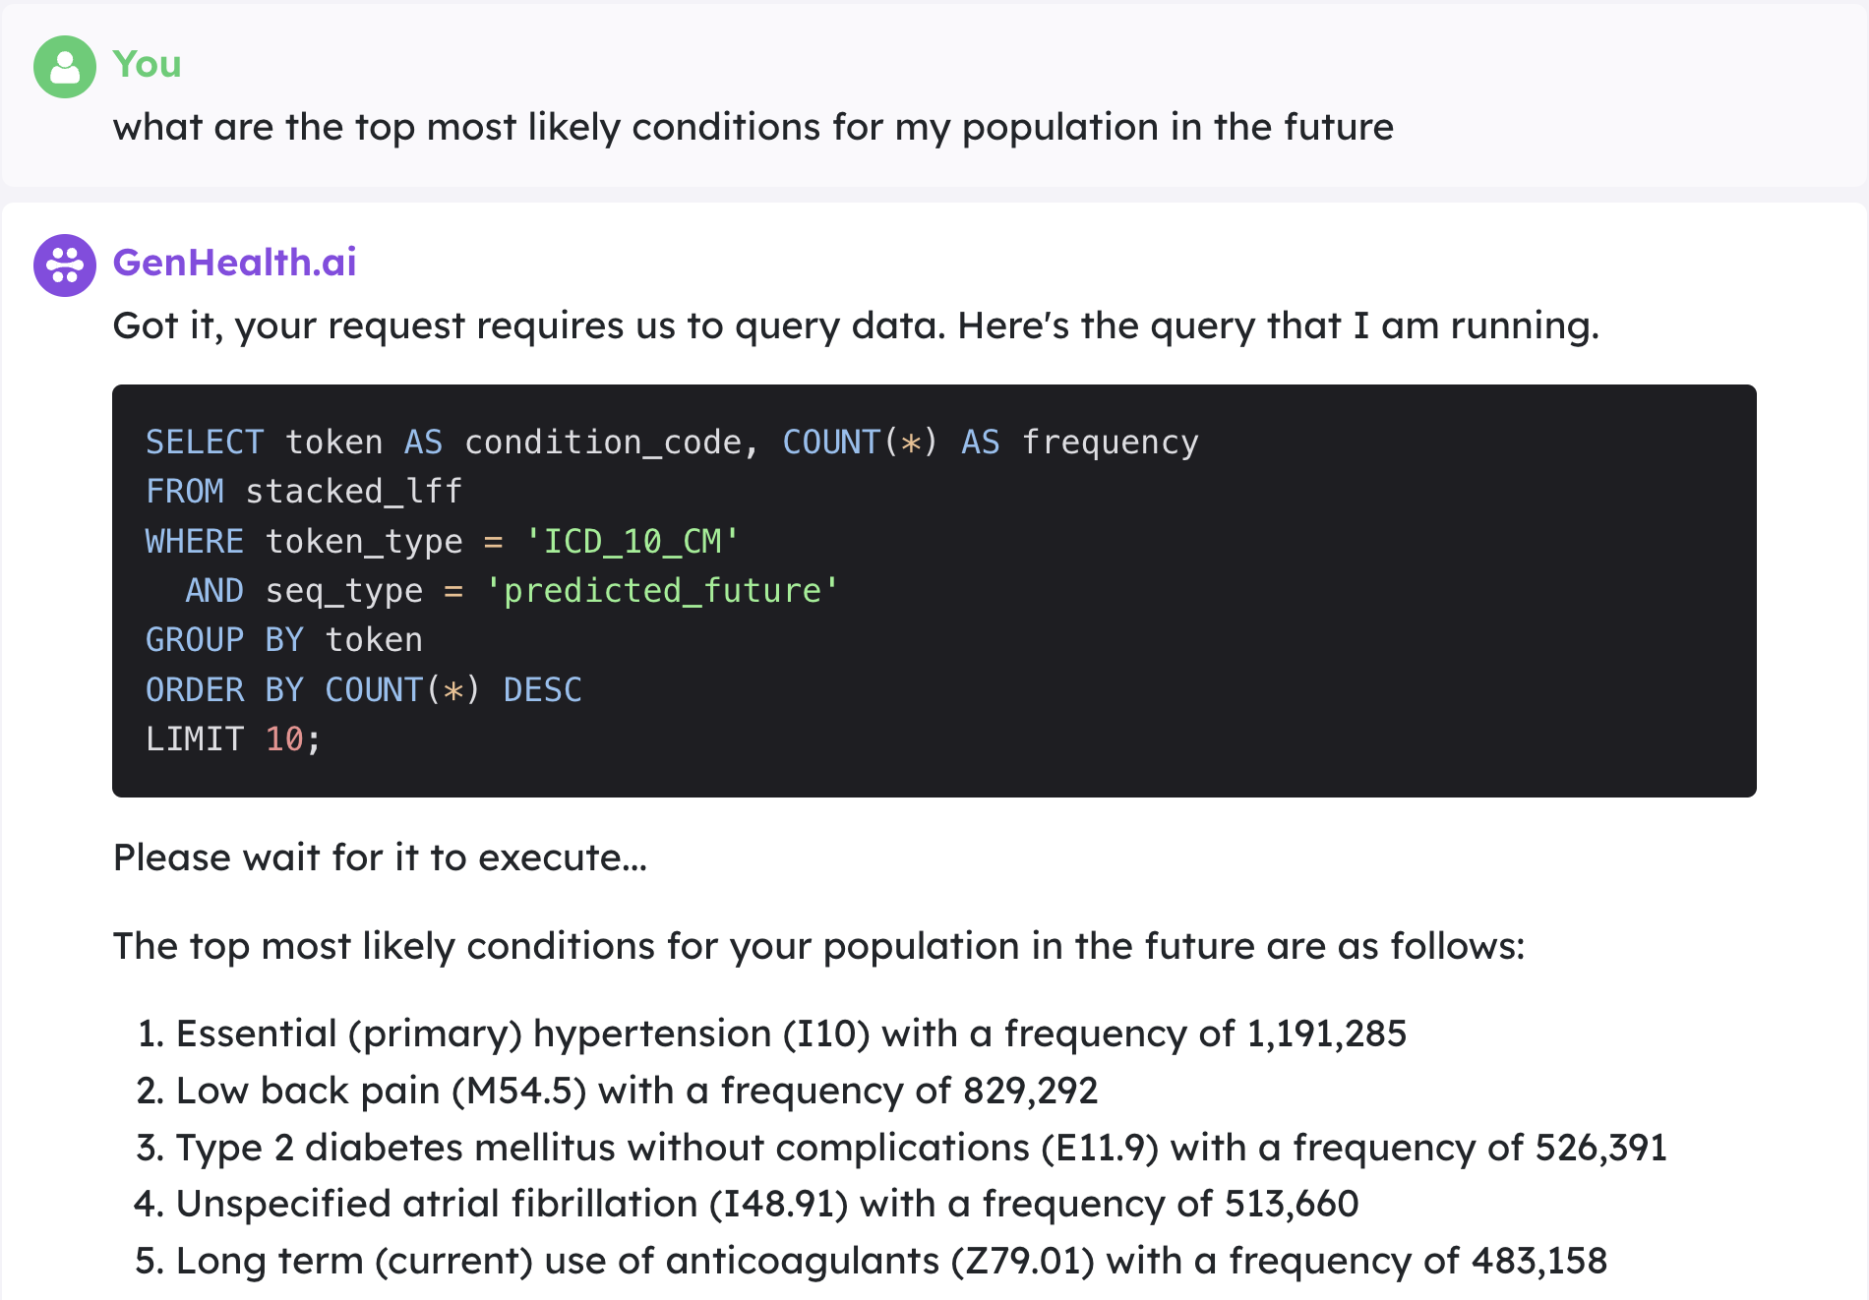Image resolution: width=1869 pixels, height=1300 pixels.
Task: Select the atrial fibrillation (I48.91) result
Action: (748, 1205)
